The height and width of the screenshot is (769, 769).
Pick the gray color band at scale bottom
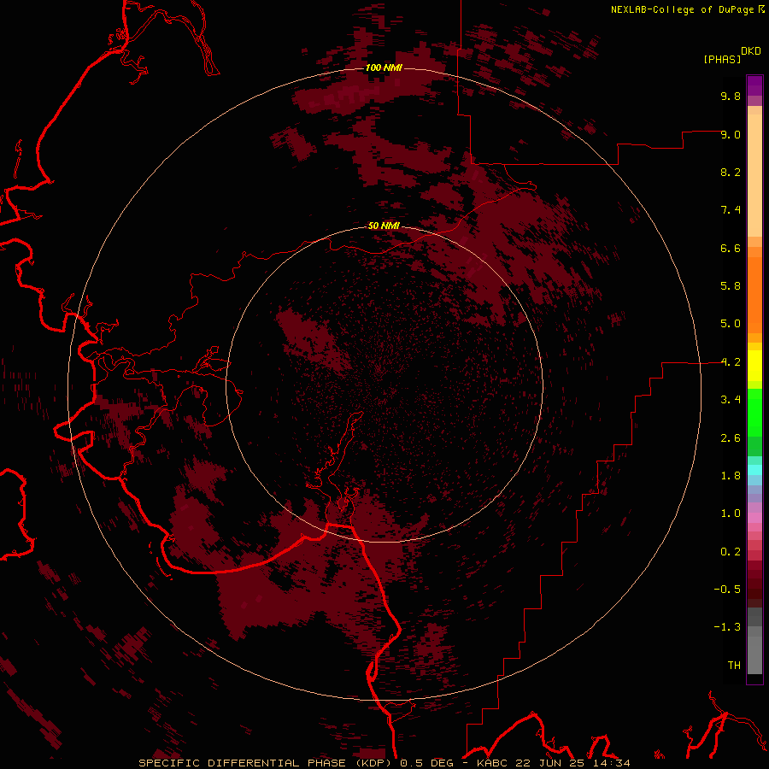(x=754, y=655)
